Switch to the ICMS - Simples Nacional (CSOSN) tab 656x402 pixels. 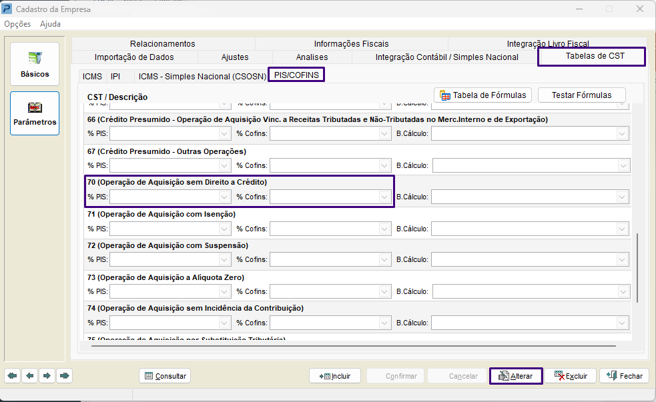click(202, 77)
